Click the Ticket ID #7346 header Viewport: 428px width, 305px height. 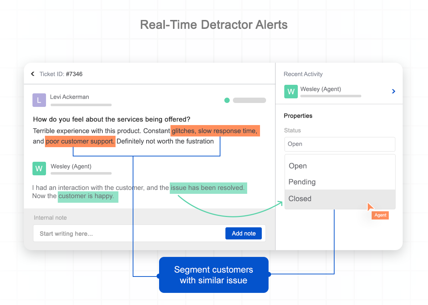(61, 74)
